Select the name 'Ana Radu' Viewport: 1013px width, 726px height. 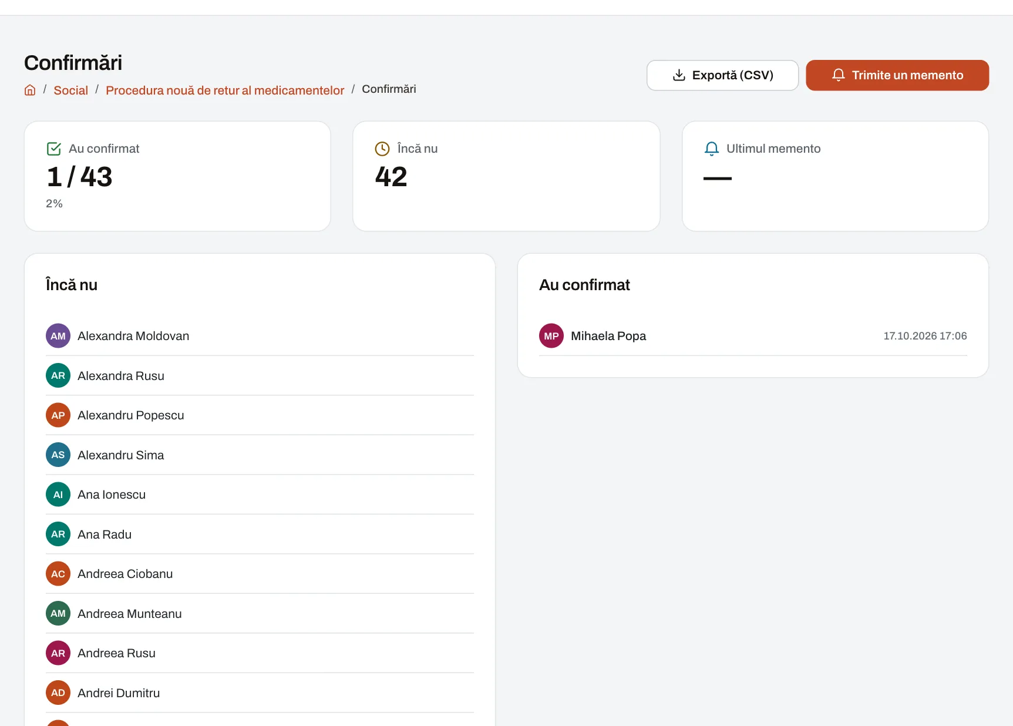(105, 535)
